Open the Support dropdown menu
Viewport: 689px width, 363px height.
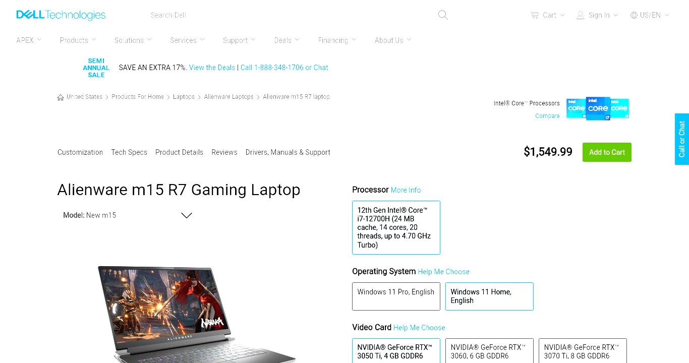point(239,40)
